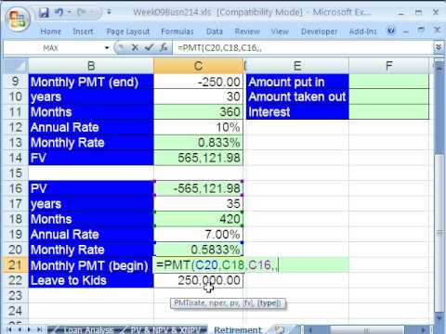446x334 pixels.
Task: Click the Interest label cell
Action: (297, 112)
